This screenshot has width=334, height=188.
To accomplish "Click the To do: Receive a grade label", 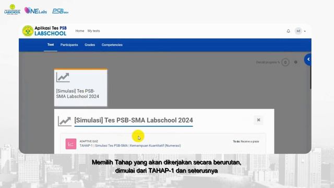I will [x=246, y=142].
